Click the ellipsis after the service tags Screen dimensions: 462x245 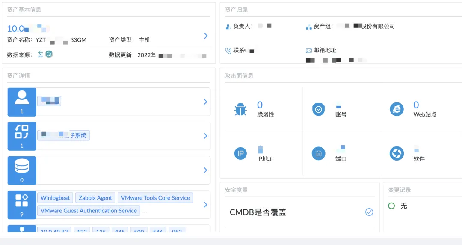pyautogui.click(x=145, y=211)
